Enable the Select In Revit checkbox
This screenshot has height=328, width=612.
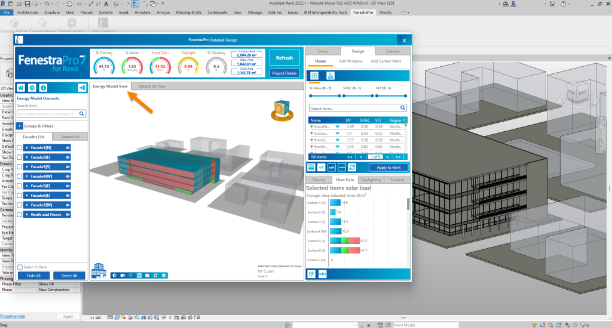pos(20,267)
